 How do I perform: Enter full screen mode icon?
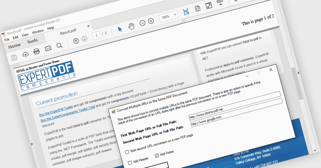(209, 6)
